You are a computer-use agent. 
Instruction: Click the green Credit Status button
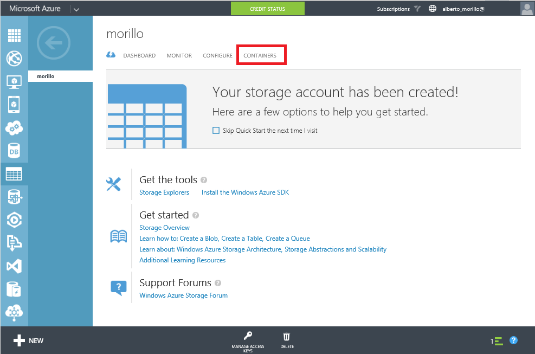coord(268,9)
